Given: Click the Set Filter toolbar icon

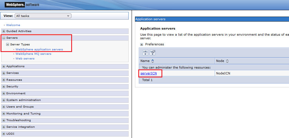Looking at the screenshot, I should 145,53.
